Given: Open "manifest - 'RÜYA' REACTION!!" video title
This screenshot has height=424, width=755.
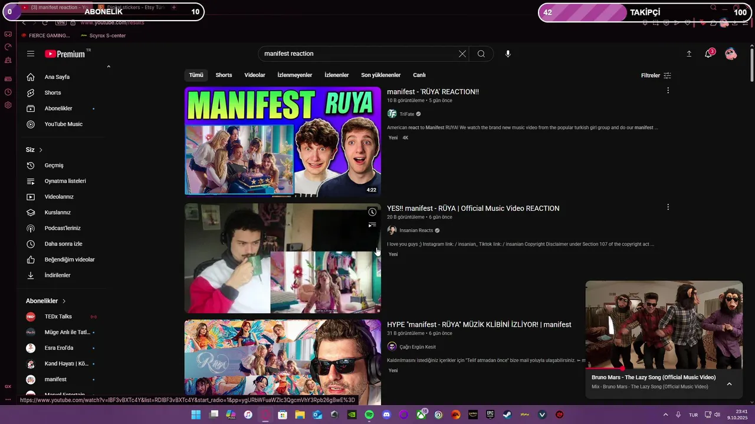Looking at the screenshot, I should coord(433,92).
